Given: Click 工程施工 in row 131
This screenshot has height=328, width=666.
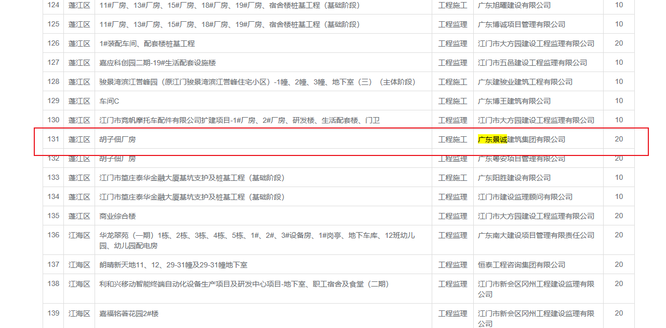Looking at the screenshot, I should (452, 139).
